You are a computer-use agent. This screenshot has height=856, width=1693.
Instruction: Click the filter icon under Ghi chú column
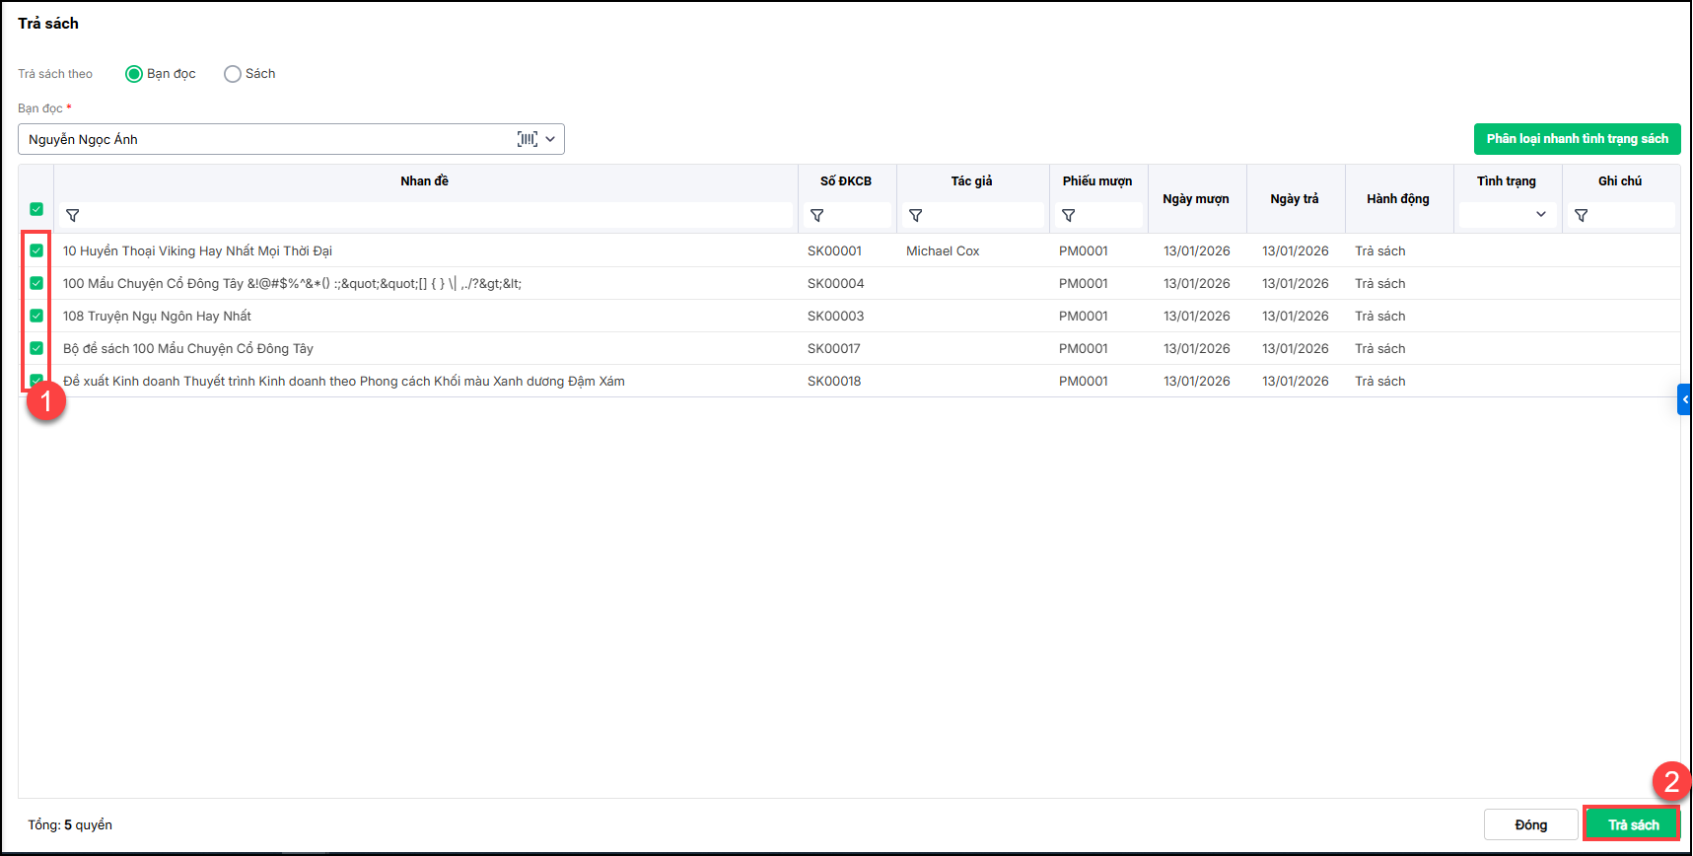(x=1582, y=215)
